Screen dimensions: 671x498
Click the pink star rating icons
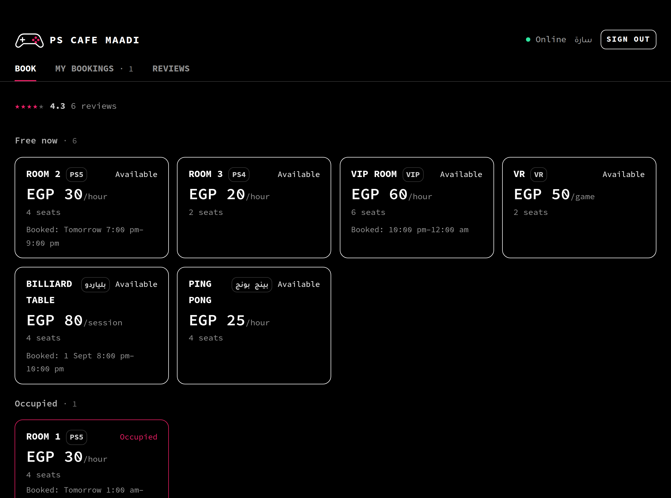point(29,106)
